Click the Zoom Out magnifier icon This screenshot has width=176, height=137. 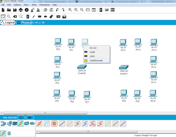[x=82, y=10]
